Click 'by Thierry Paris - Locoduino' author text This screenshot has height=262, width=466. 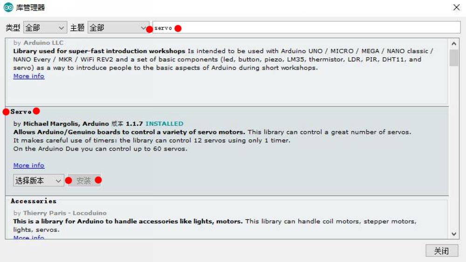pyautogui.click(x=60, y=213)
